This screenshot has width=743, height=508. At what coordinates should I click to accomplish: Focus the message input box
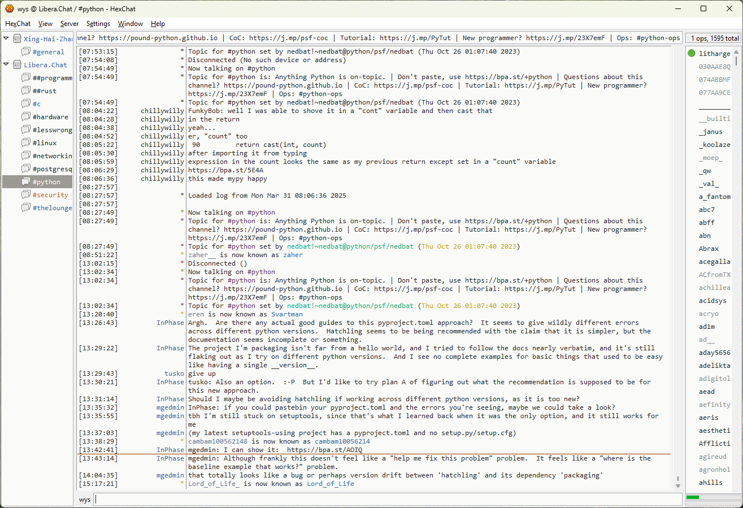point(388,500)
